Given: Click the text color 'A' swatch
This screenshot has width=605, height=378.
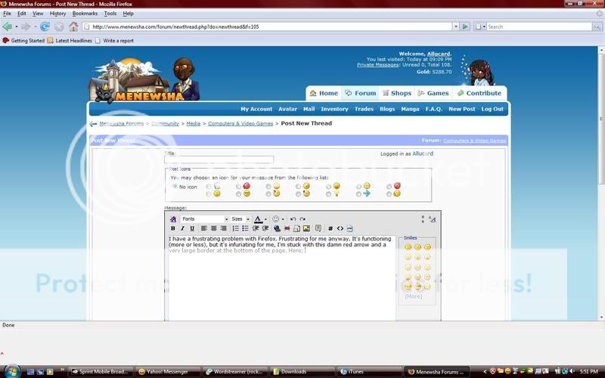Looking at the screenshot, I should tap(258, 219).
